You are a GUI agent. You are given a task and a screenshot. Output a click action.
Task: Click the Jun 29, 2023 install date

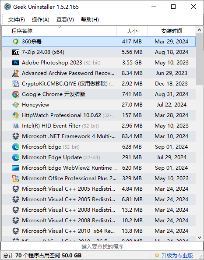[172, 73]
